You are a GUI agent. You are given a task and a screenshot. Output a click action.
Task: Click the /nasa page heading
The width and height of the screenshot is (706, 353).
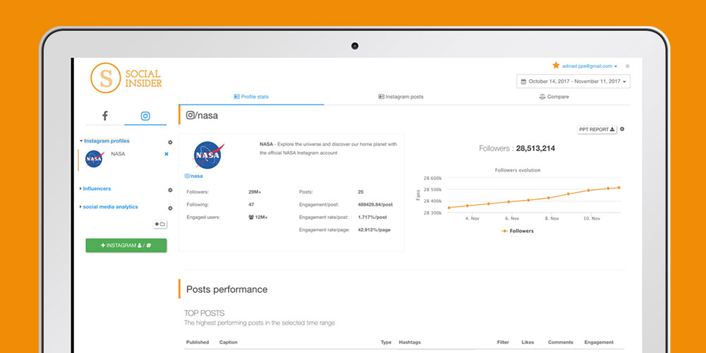pos(202,115)
